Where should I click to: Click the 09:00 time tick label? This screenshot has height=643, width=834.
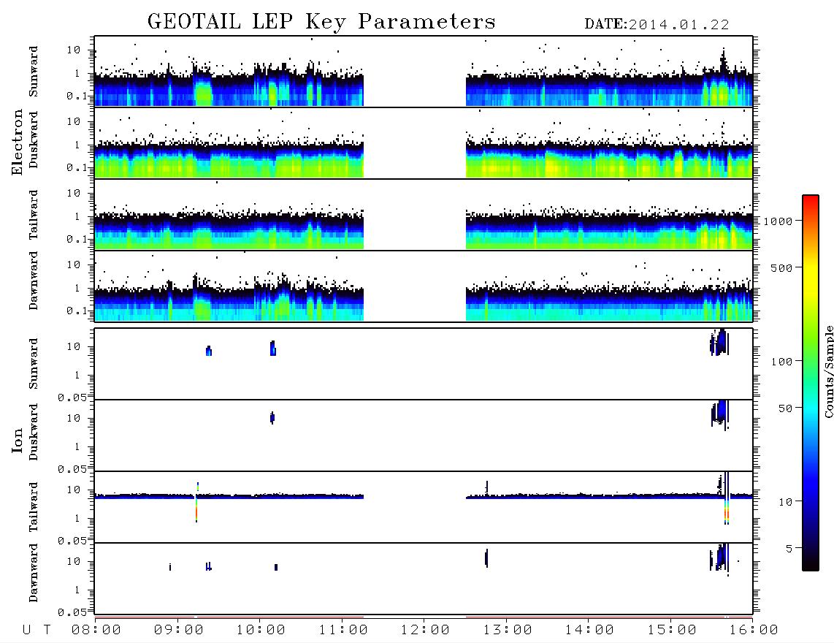(x=179, y=631)
